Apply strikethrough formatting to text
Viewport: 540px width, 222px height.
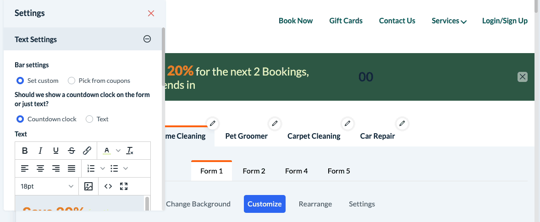pyautogui.click(x=72, y=151)
